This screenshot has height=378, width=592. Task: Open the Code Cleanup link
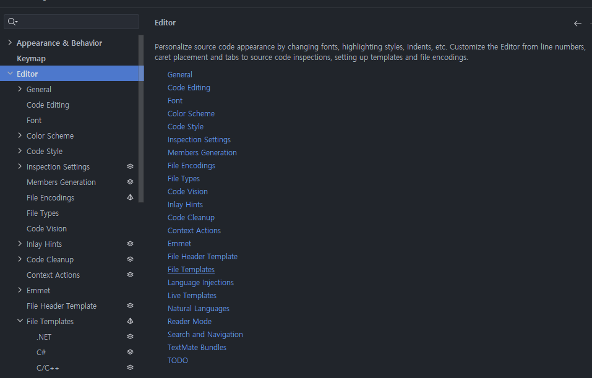click(191, 218)
